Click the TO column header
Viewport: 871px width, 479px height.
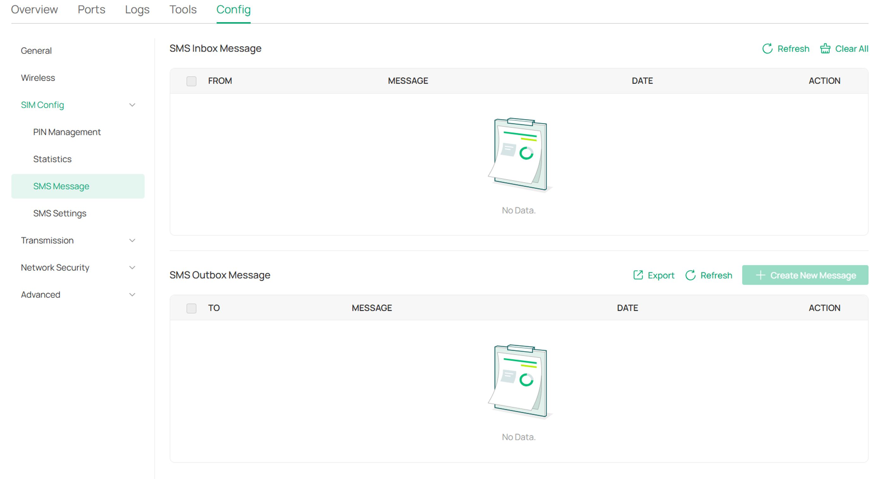214,308
